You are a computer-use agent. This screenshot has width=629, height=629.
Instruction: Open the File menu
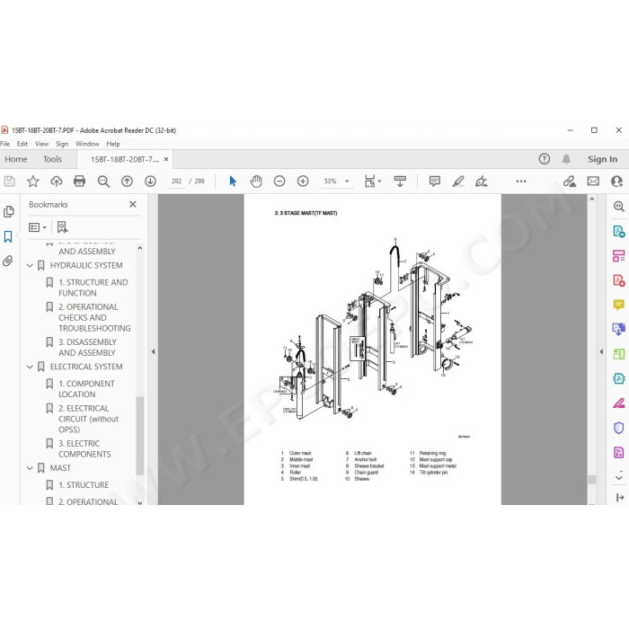point(5,144)
